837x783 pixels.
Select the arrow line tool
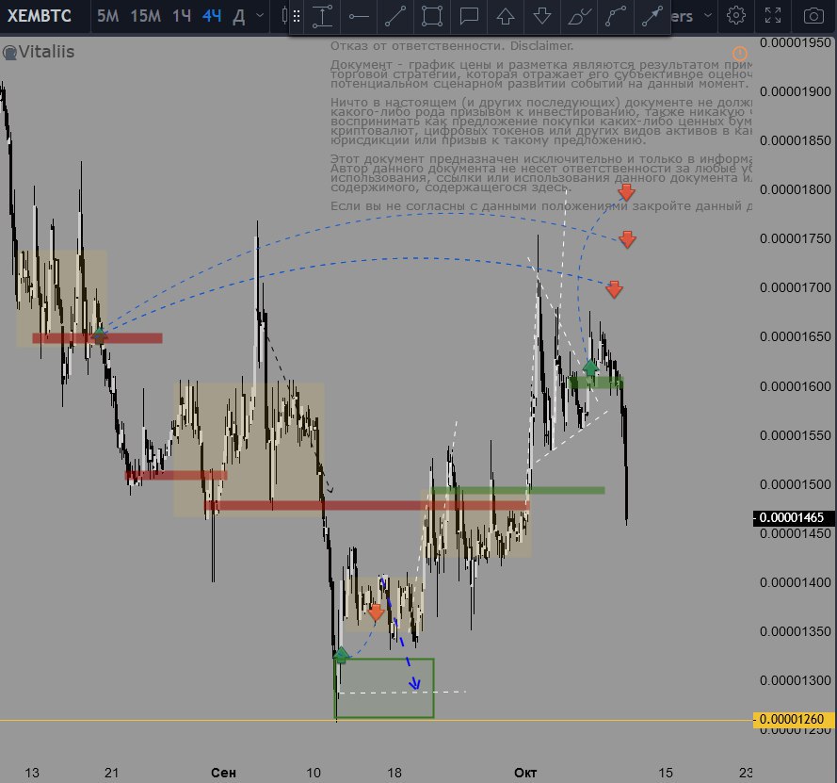[x=652, y=16]
